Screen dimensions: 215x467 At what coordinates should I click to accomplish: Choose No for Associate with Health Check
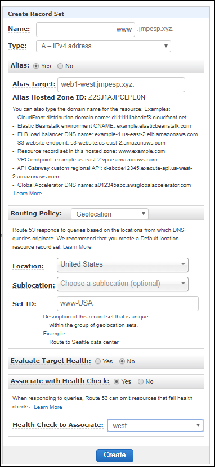(x=141, y=381)
